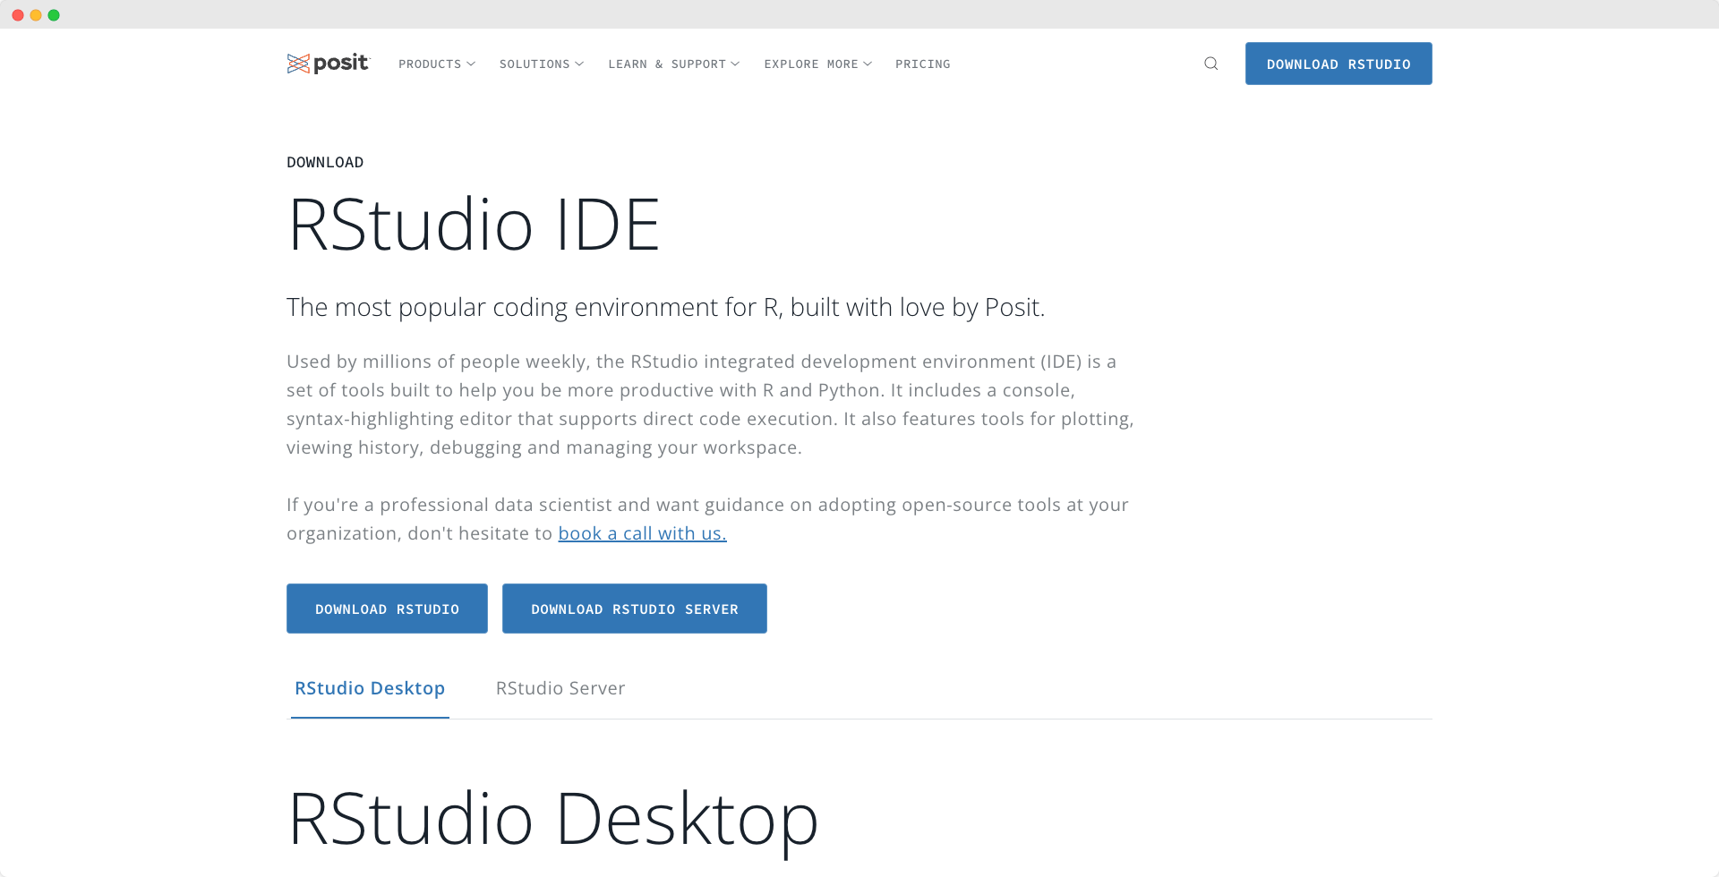Image resolution: width=1719 pixels, height=877 pixels.
Task: Expand the EXPLORE MORE dropdown
Action: coord(817,64)
